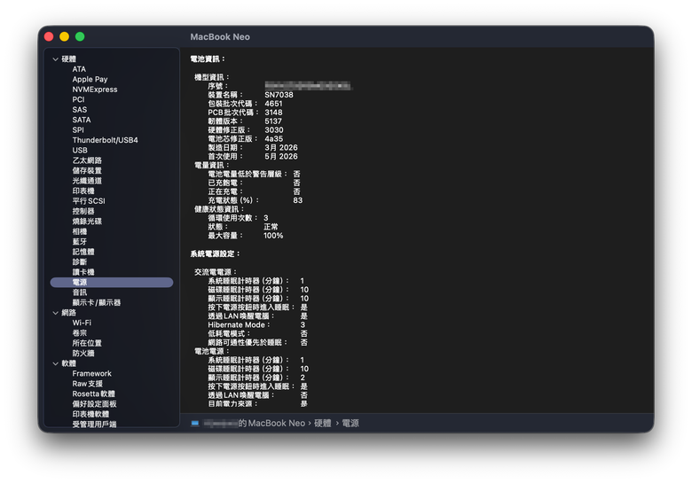
Task: Click the 5月 2026 first-use date
Action: pos(281,157)
